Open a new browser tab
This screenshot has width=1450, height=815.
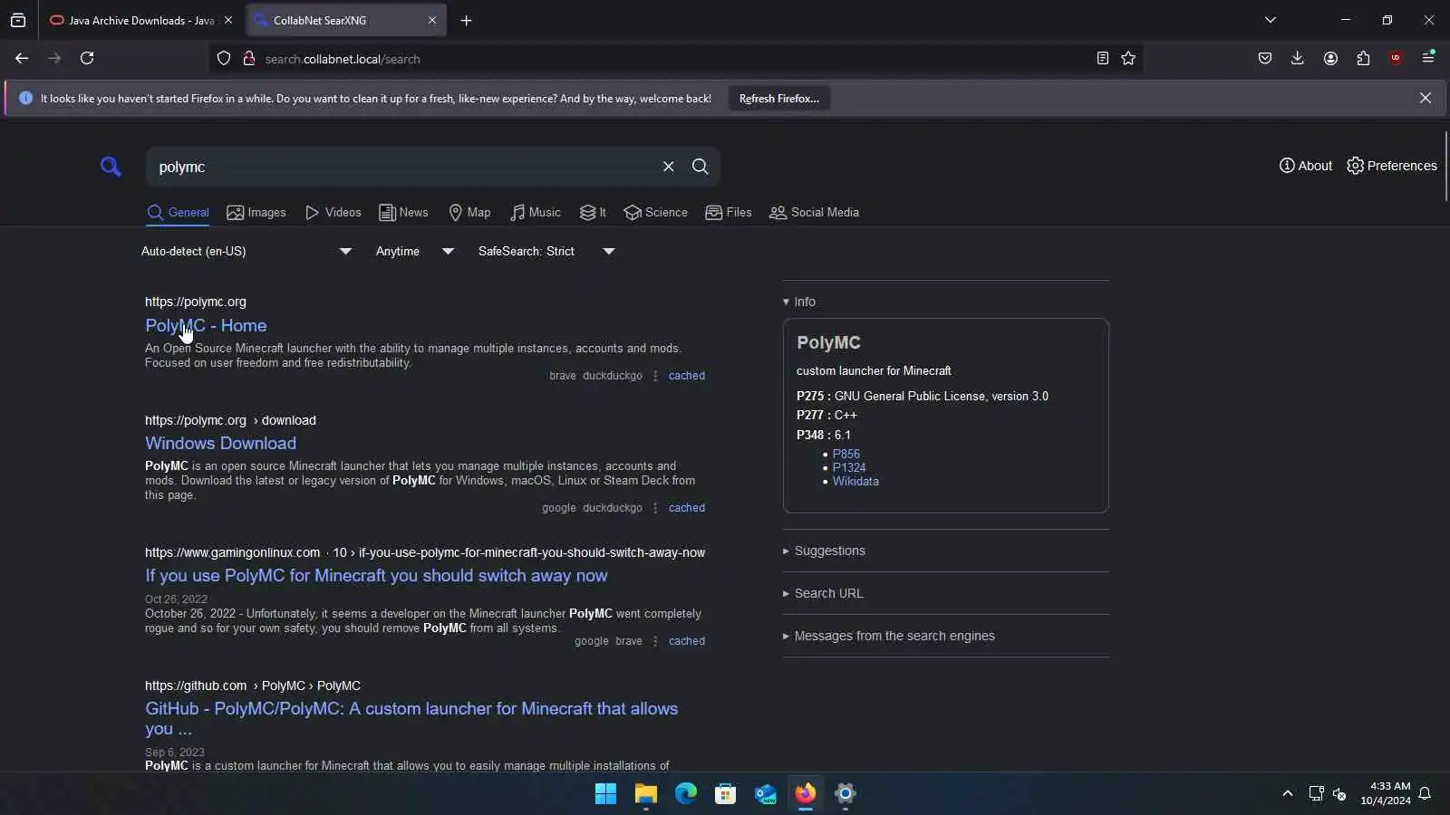coord(467,21)
